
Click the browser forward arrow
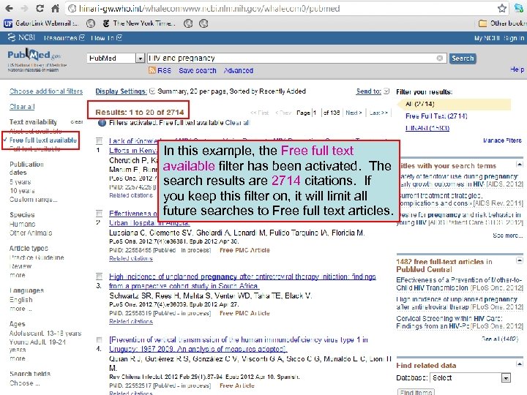pos(24,8)
